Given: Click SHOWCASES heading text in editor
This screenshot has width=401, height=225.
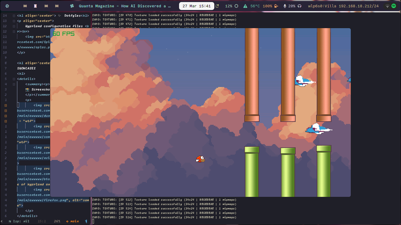Looking at the screenshot, I should 26,68.
